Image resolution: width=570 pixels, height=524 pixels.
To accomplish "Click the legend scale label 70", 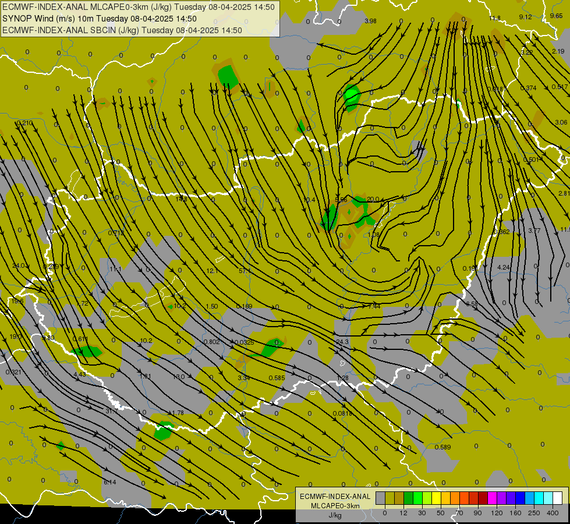I will point(459,513).
